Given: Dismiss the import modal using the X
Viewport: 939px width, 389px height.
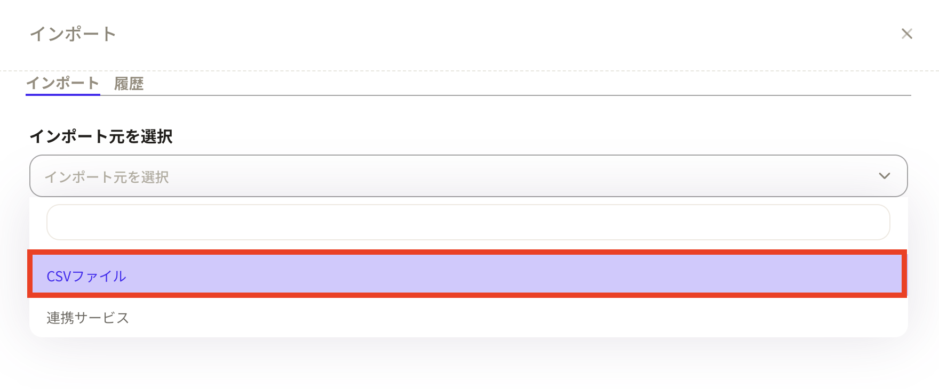Looking at the screenshot, I should tap(906, 34).
